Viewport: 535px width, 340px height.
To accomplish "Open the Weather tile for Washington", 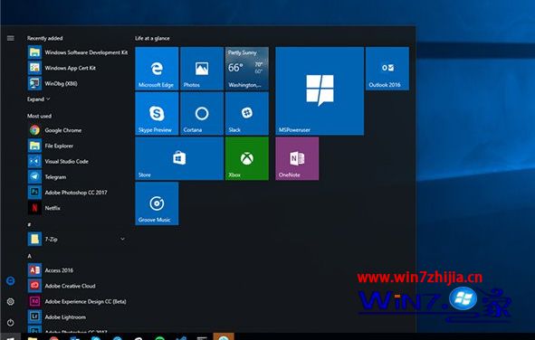I will point(247,69).
